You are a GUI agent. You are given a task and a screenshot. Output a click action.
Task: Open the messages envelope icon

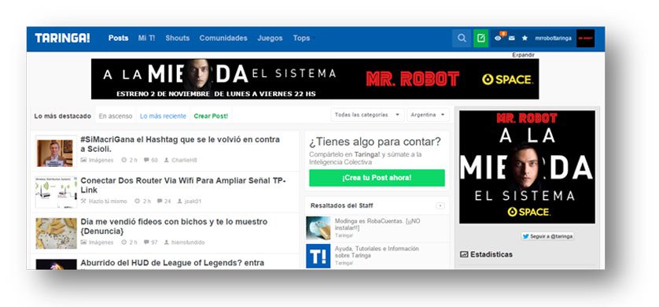pos(511,39)
